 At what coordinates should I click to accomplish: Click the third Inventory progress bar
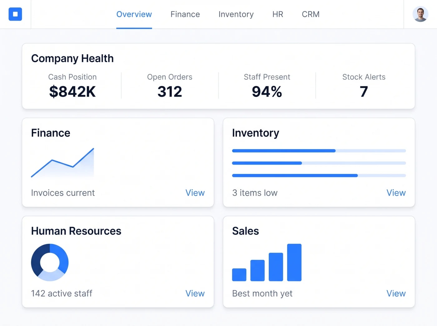point(319,175)
